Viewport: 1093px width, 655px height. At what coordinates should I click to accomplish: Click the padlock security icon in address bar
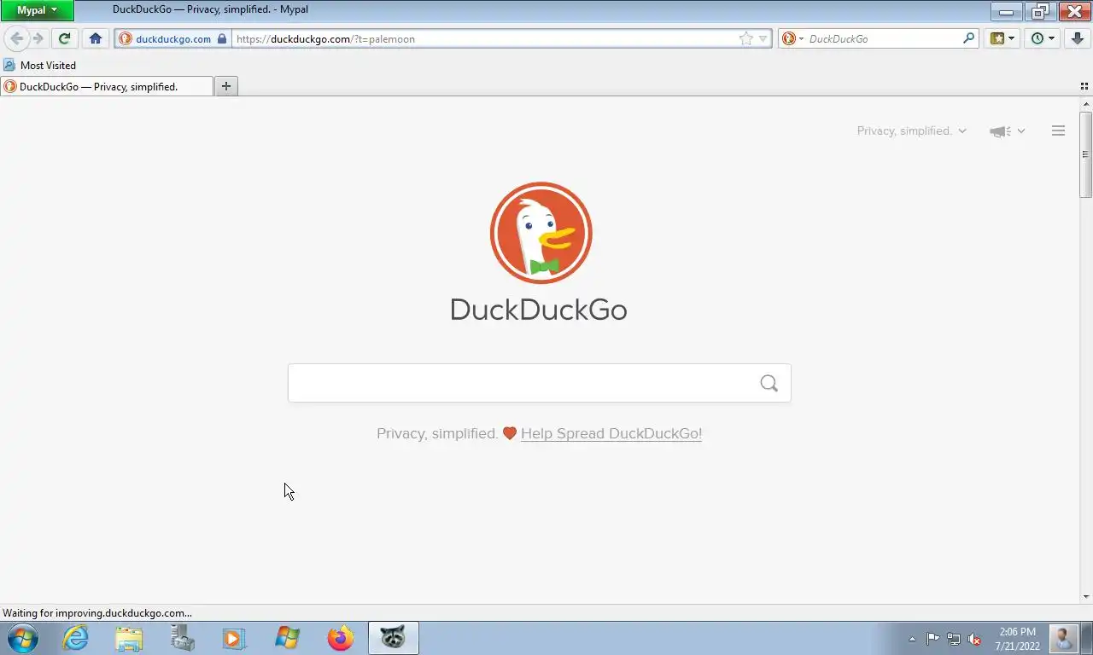(x=222, y=38)
